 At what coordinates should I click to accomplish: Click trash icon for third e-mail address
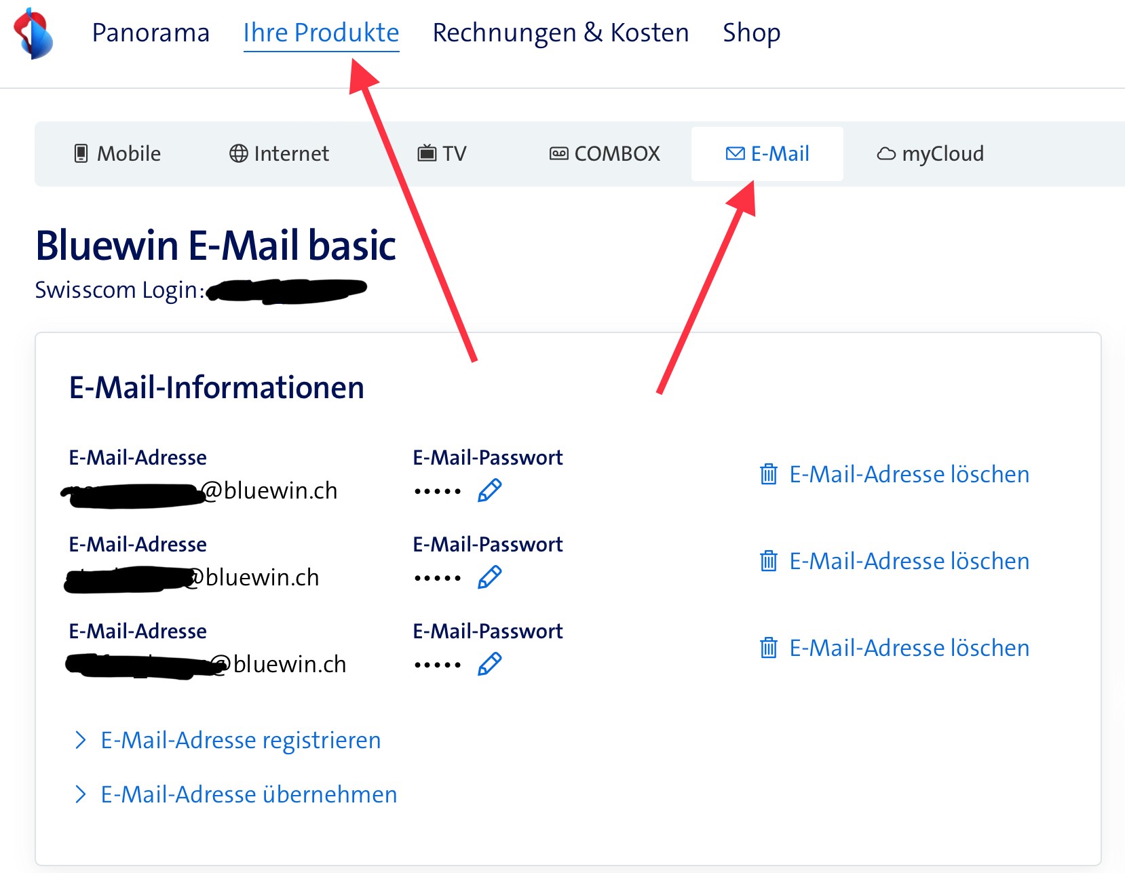pos(768,648)
